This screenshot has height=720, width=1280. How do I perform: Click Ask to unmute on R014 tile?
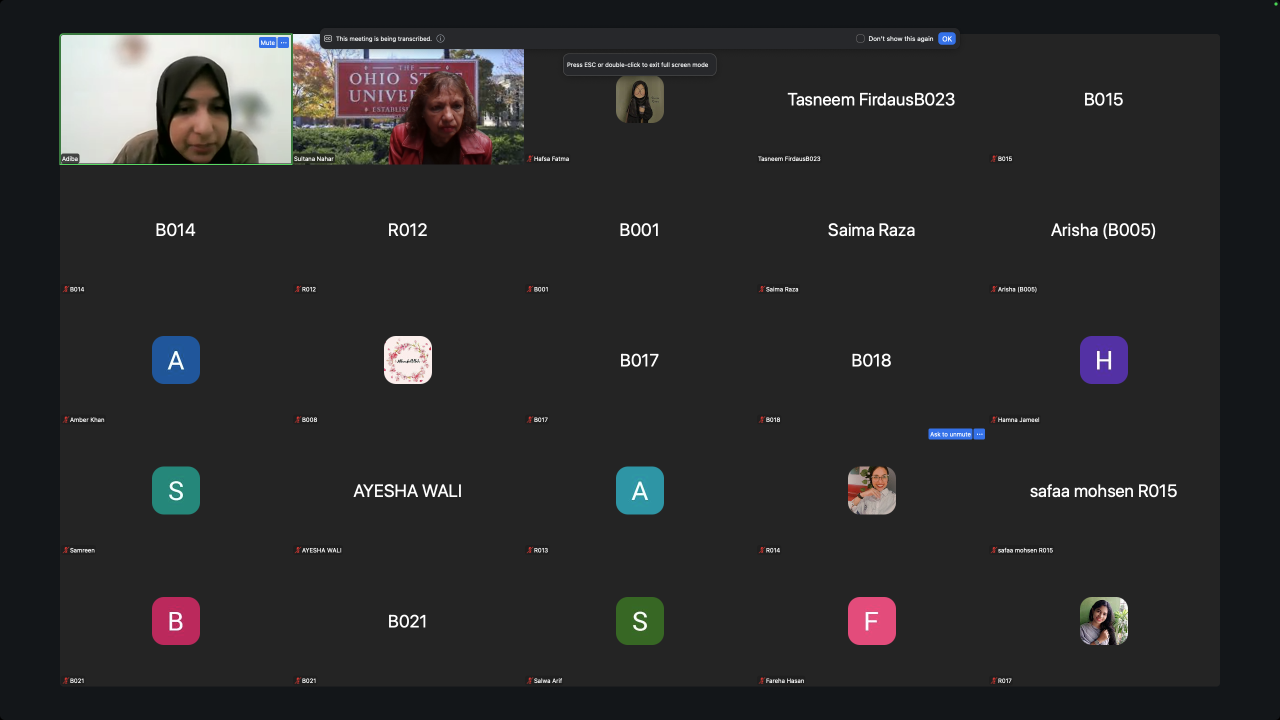950,434
